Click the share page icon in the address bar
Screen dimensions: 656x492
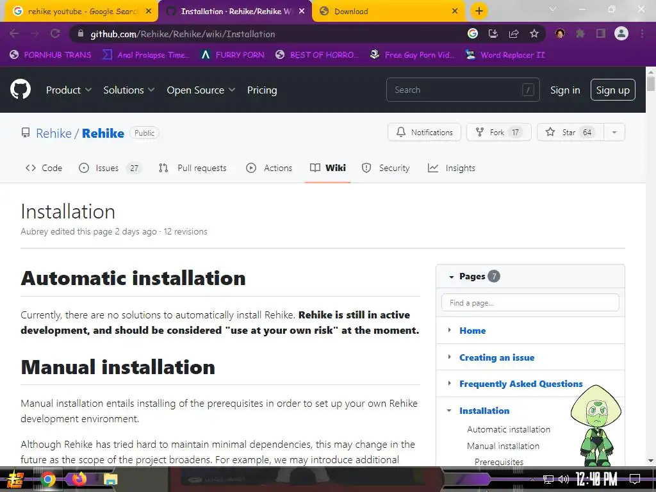514,34
